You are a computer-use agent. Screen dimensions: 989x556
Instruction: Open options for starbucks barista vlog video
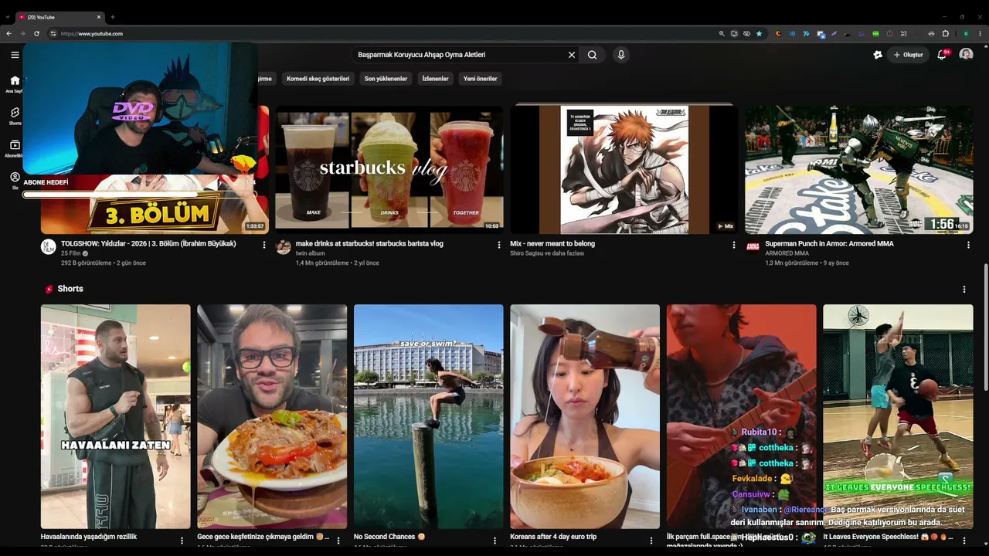click(498, 245)
